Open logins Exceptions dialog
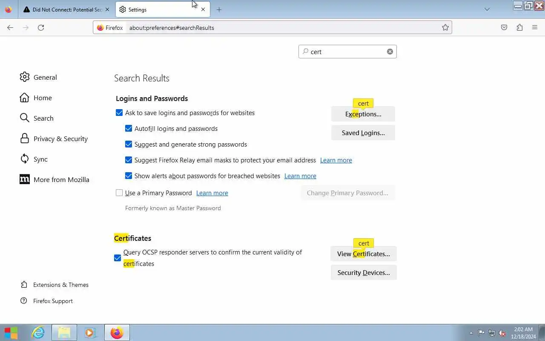The width and height of the screenshot is (545, 341). point(363,114)
